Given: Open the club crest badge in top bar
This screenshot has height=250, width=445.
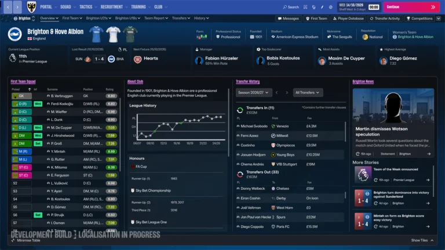Looking at the screenshot, I should (x=31, y=7).
